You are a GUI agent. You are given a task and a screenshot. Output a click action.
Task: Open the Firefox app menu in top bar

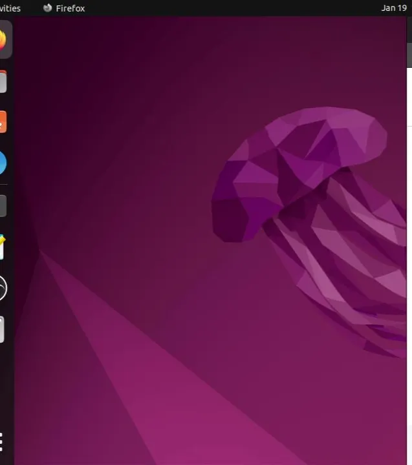(64, 8)
